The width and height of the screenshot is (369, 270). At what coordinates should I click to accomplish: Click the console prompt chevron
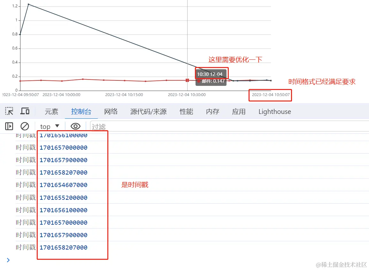click(8, 260)
